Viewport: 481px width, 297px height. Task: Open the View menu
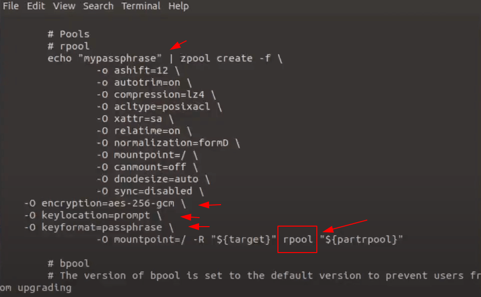click(x=64, y=6)
